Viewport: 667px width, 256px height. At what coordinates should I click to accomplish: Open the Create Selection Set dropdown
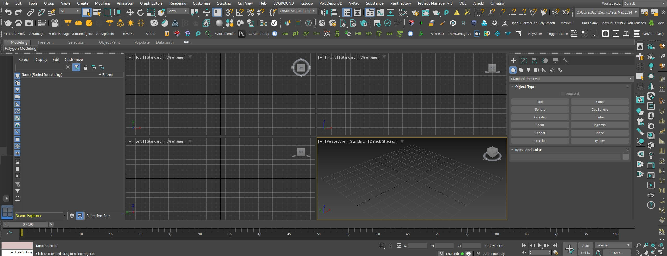pyautogui.click(x=297, y=11)
